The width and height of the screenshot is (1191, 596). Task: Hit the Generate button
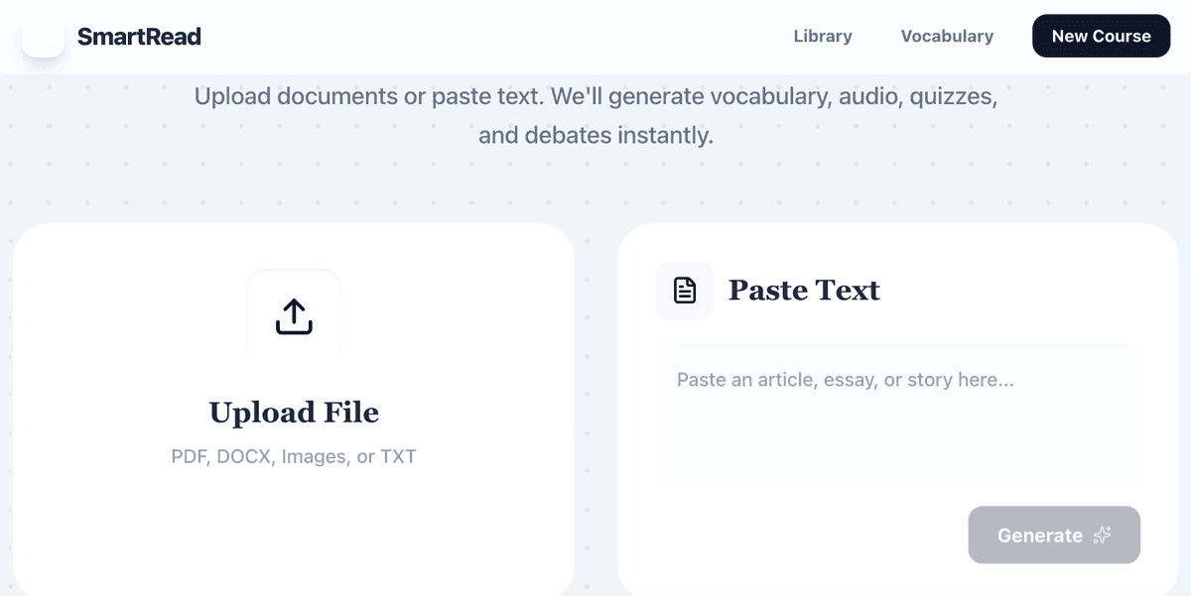pyautogui.click(x=1040, y=536)
